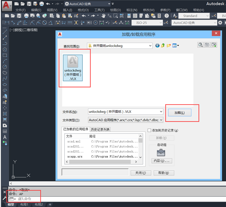This screenshot has height=207, width=226.
Task: Expand the 文件名 combo box
Action: (x=161, y=111)
